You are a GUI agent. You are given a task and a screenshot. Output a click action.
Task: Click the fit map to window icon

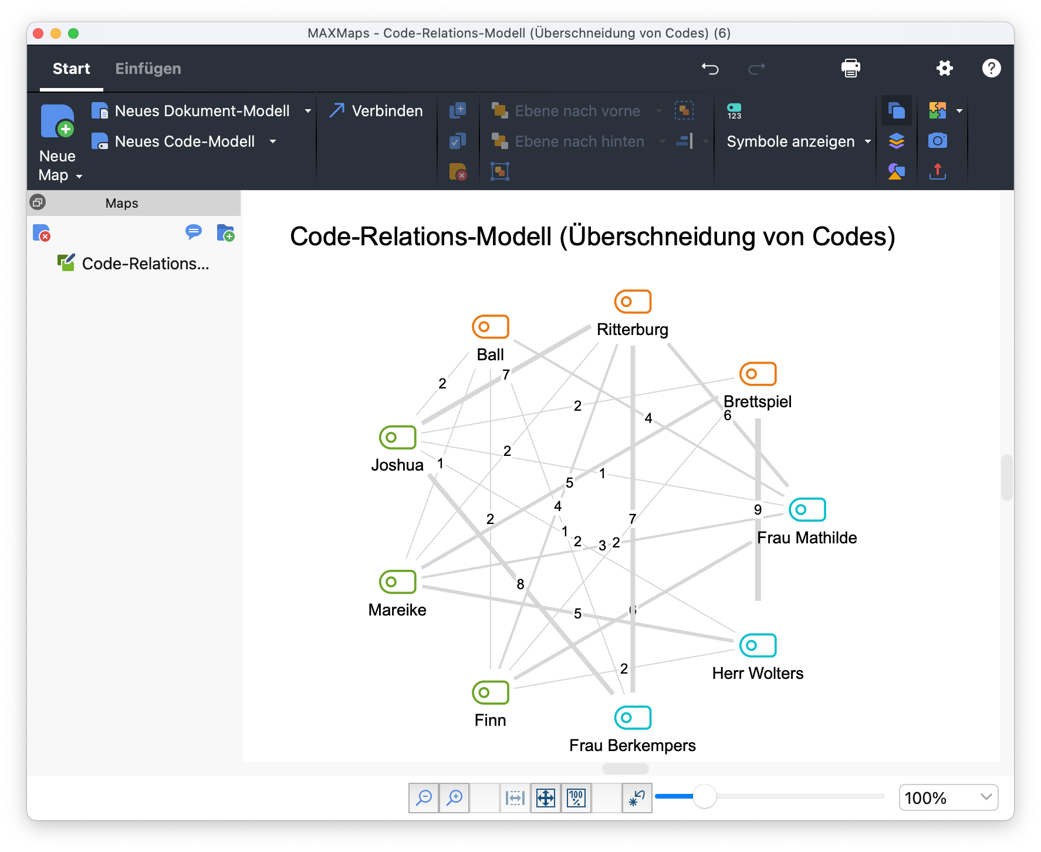pos(546,798)
